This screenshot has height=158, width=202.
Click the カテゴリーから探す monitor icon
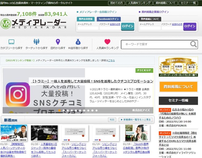[x=11, y=42]
